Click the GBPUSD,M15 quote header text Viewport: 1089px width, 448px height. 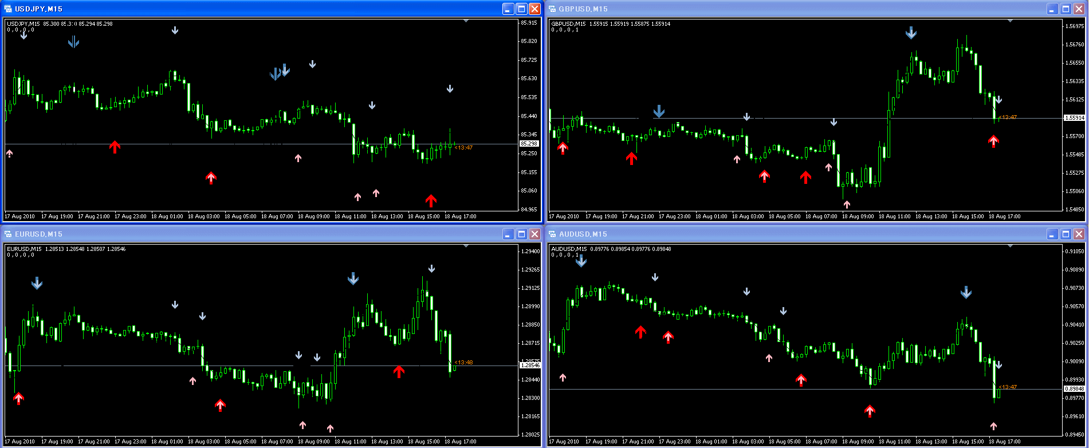point(611,24)
